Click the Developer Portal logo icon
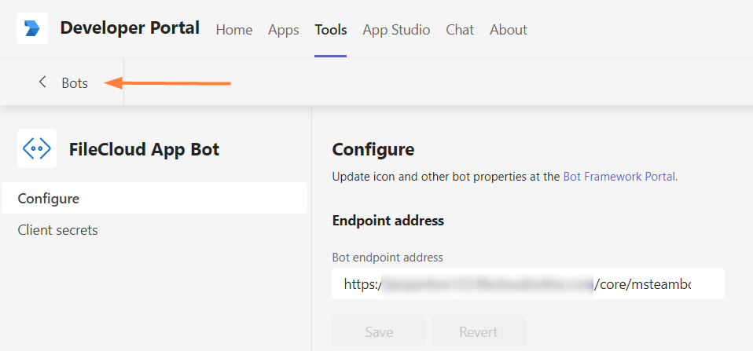 point(32,29)
